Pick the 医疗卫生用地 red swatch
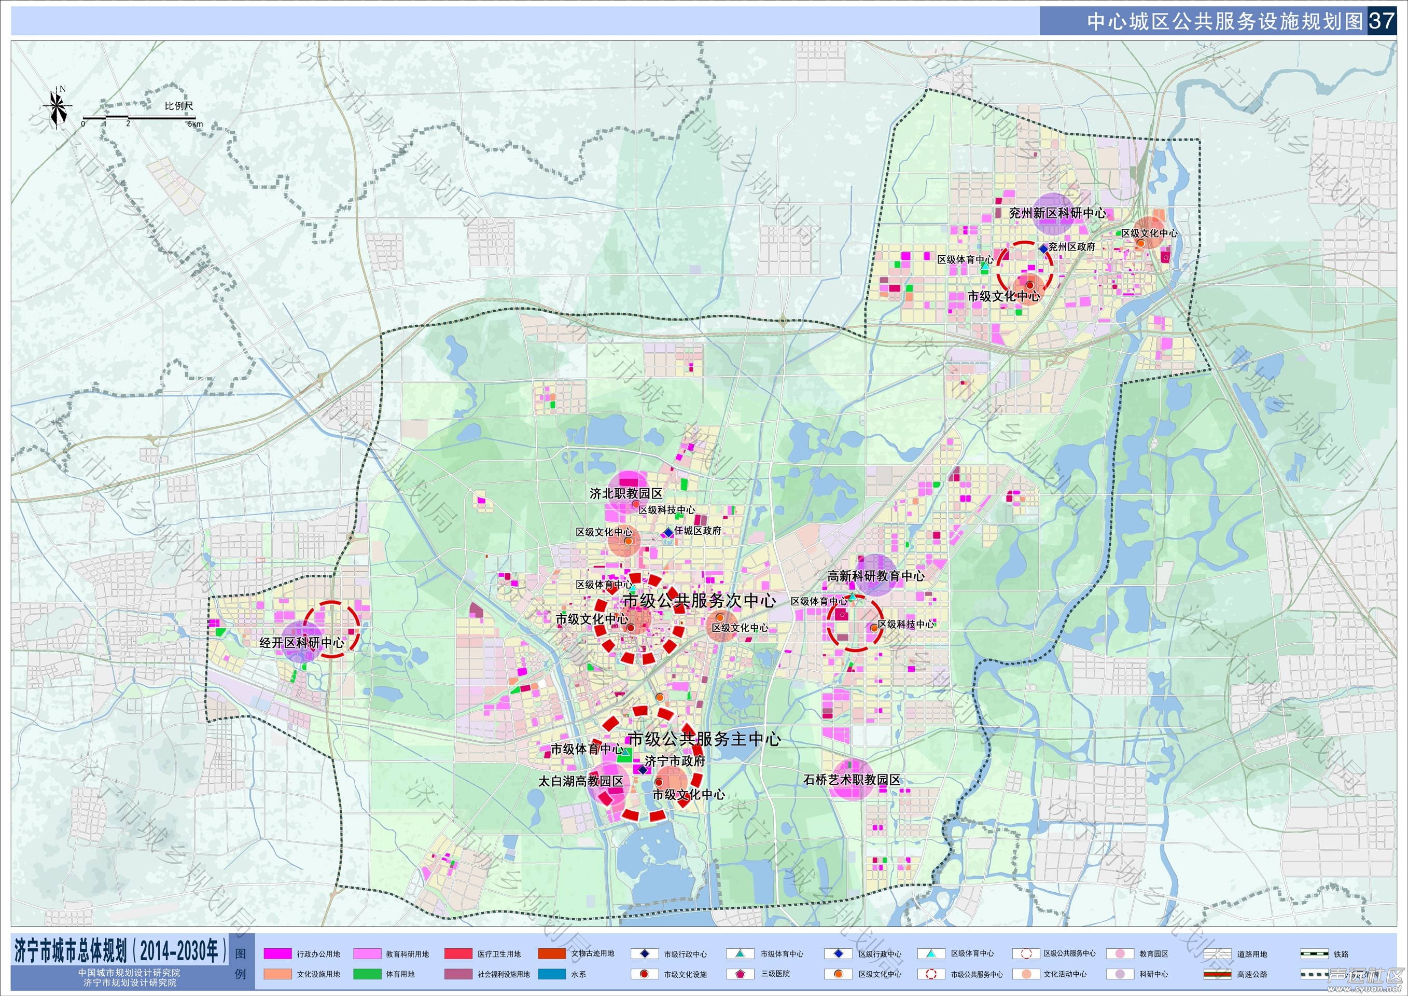Screen dimensions: 1408x996 (458, 953)
